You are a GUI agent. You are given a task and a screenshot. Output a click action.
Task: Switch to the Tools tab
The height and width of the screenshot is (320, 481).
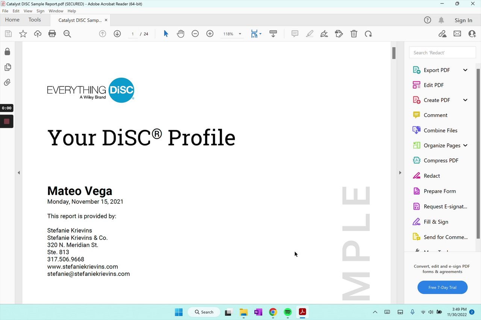pos(35,20)
